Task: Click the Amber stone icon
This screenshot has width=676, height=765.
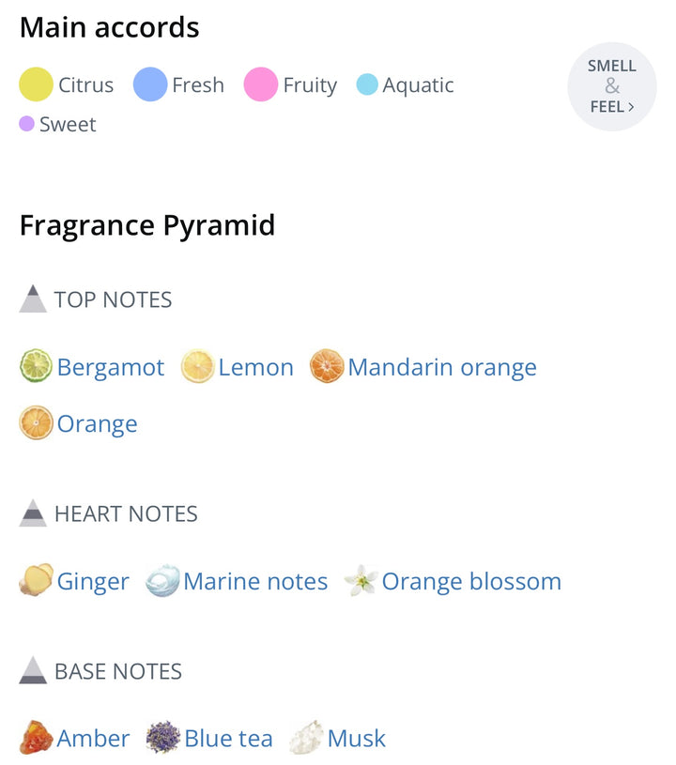Action: pyautogui.click(x=36, y=737)
